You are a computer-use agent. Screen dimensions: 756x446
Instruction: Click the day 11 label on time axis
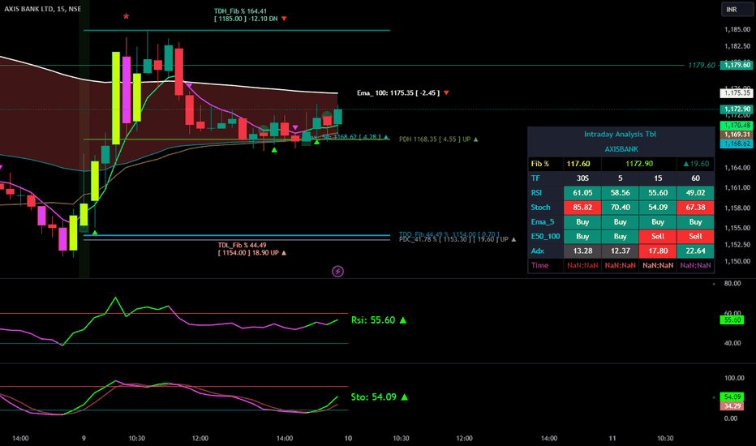tap(612, 438)
